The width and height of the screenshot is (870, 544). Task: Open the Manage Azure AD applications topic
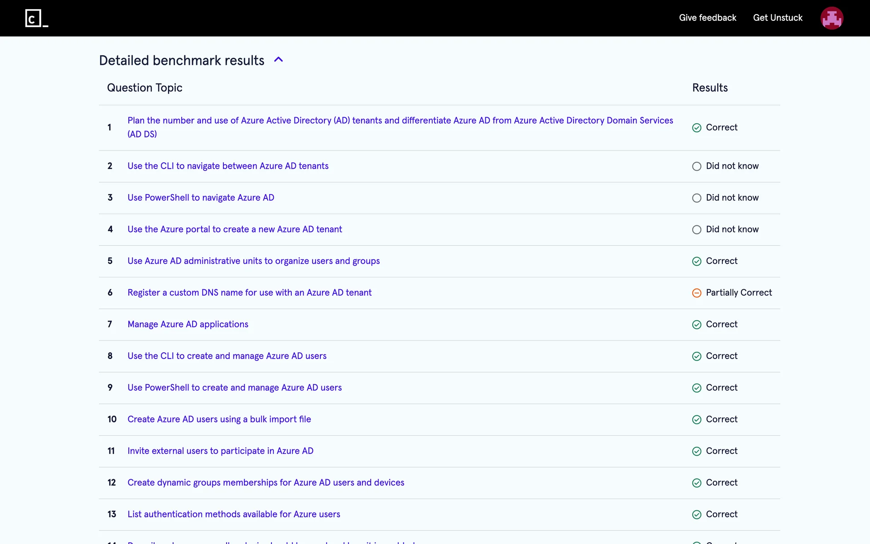(188, 324)
